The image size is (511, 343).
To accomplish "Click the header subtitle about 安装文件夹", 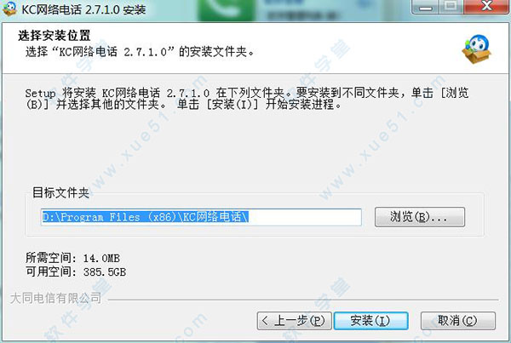I will click(x=140, y=51).
